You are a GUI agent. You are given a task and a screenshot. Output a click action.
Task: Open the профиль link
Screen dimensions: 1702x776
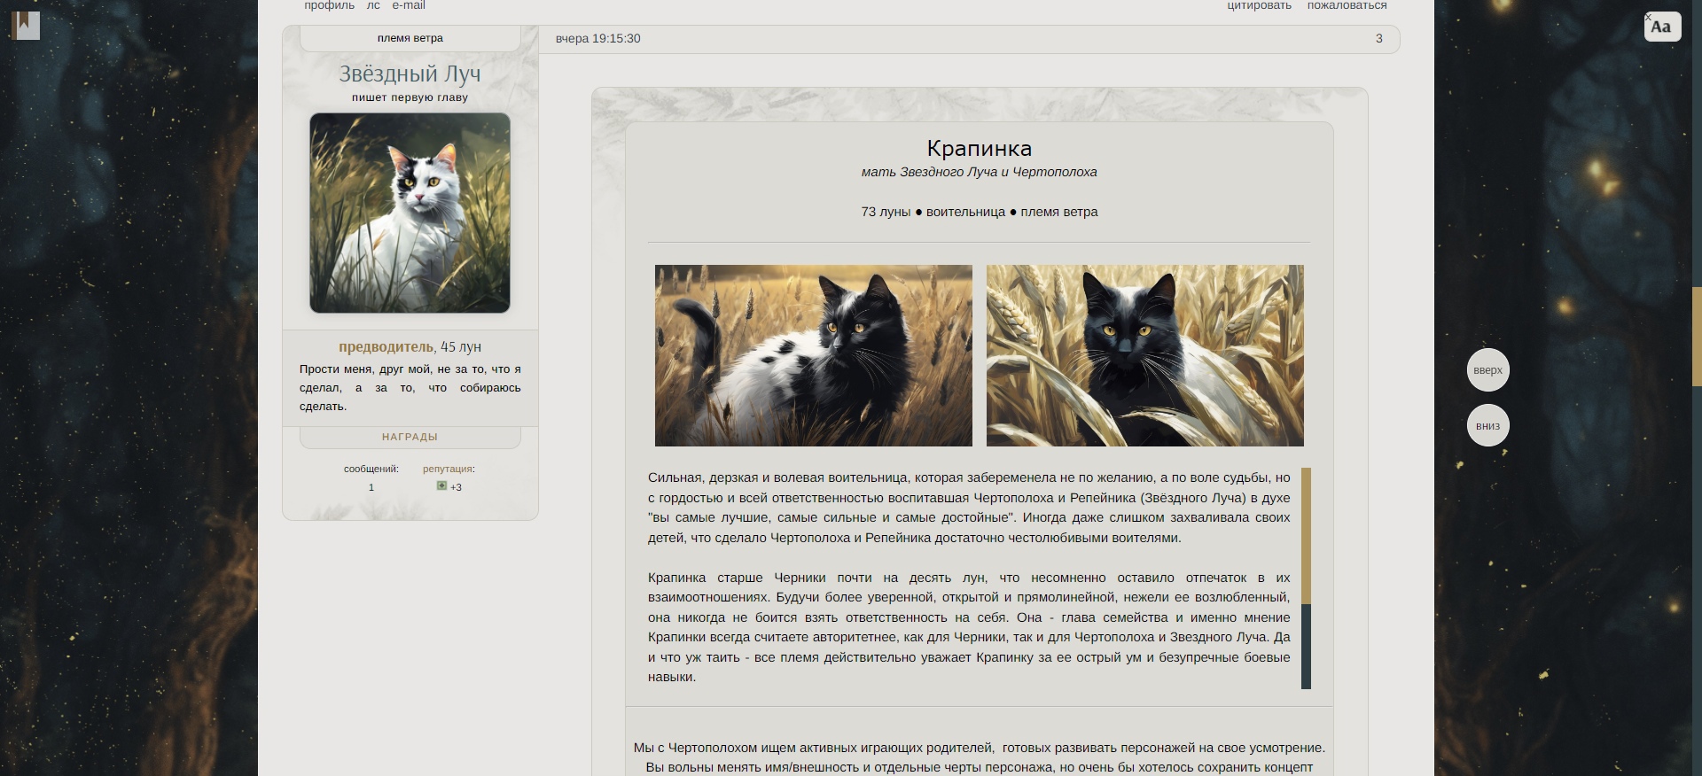(329, 5)
